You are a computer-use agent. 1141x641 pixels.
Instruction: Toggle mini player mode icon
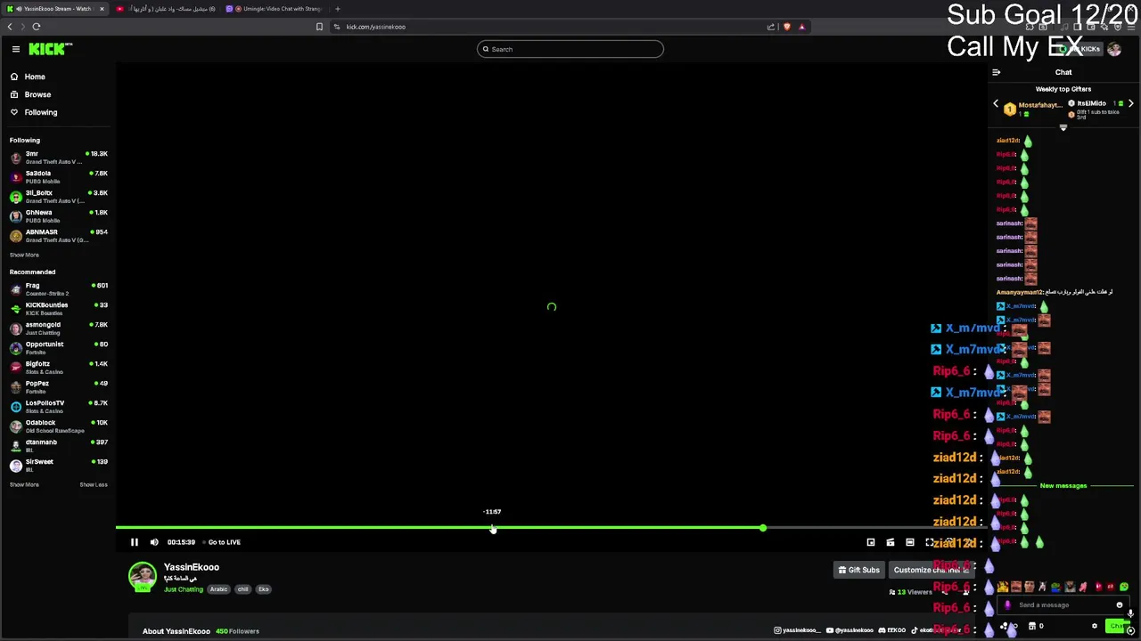pos(871,542)
